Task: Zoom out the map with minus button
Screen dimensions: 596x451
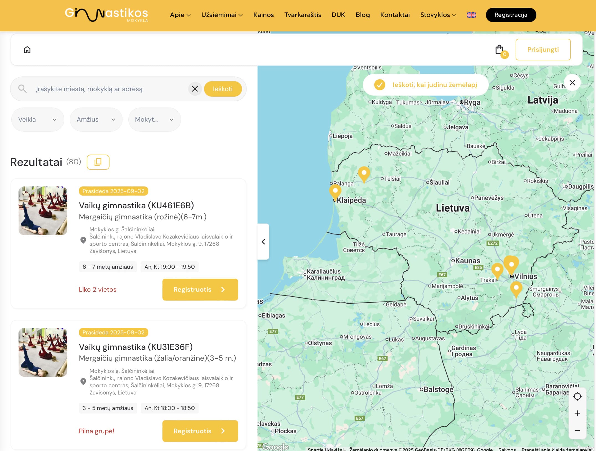Action: pyautogui.click(x=577, y=430)
